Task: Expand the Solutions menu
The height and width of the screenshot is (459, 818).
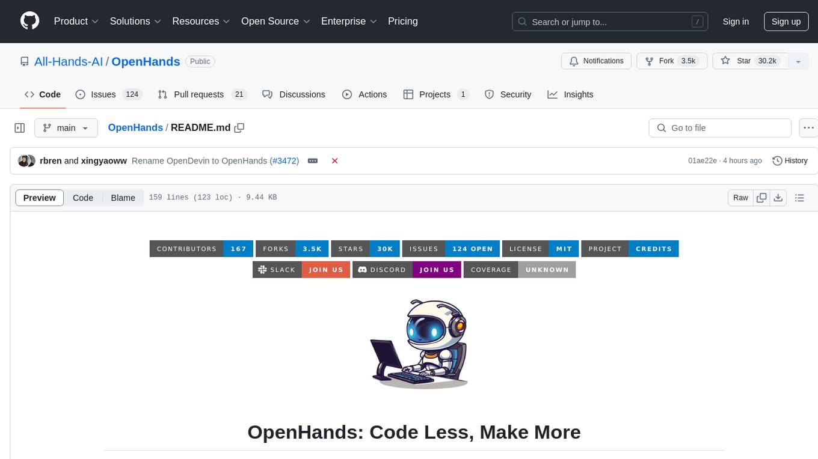Action: (x=135, y=21)
